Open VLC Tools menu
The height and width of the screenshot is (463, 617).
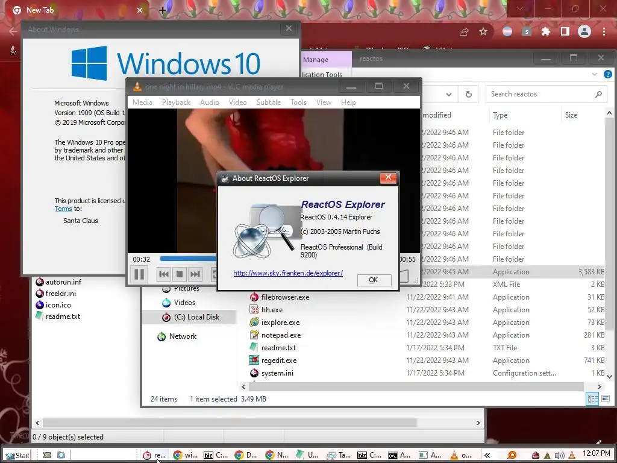(x=298, y=102)
